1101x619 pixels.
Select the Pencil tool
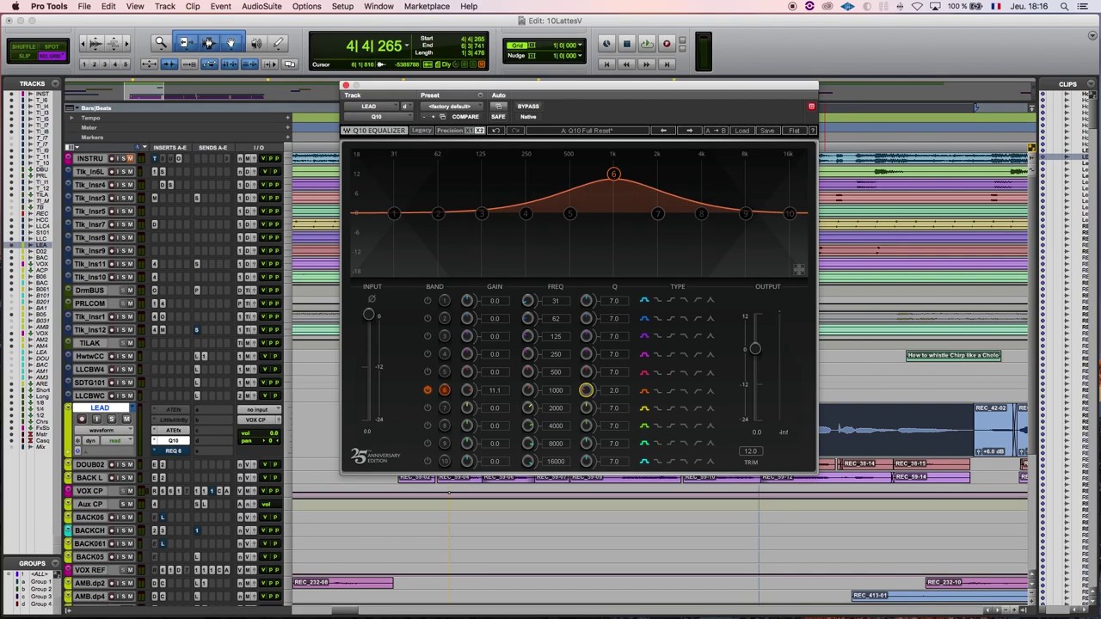(x=278, y=43)
